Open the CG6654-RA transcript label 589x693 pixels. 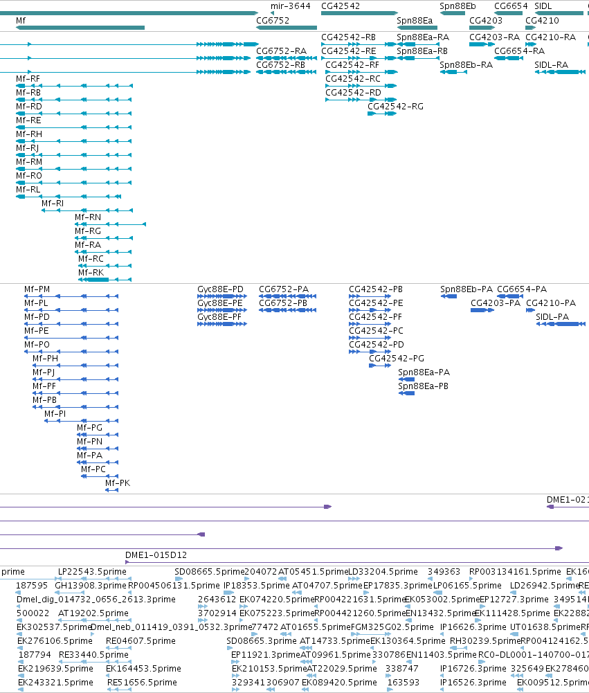[x=519, y=51]
